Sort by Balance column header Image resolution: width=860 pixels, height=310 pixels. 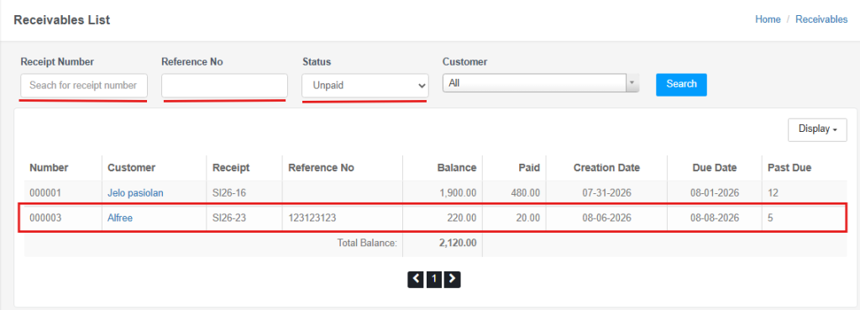pyautogui.click(x=456, y=168)
